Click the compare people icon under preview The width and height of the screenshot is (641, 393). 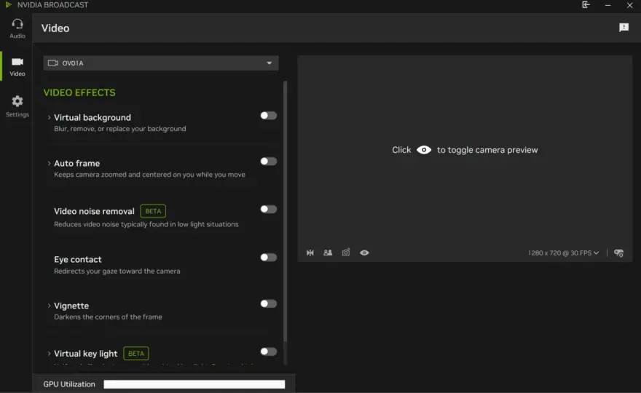pos(328,253)
